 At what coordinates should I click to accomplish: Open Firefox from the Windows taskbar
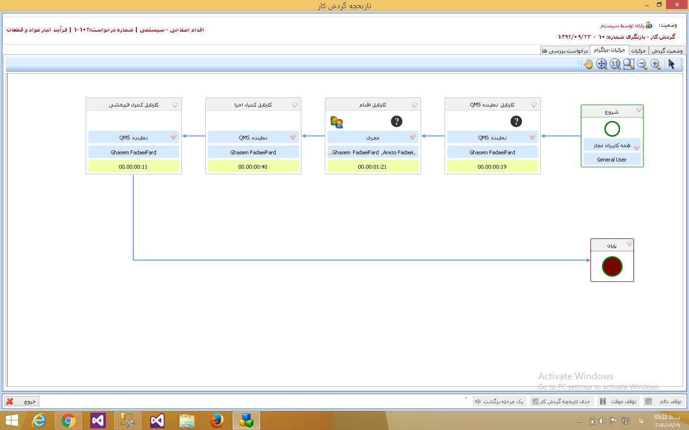click(216, 420)
